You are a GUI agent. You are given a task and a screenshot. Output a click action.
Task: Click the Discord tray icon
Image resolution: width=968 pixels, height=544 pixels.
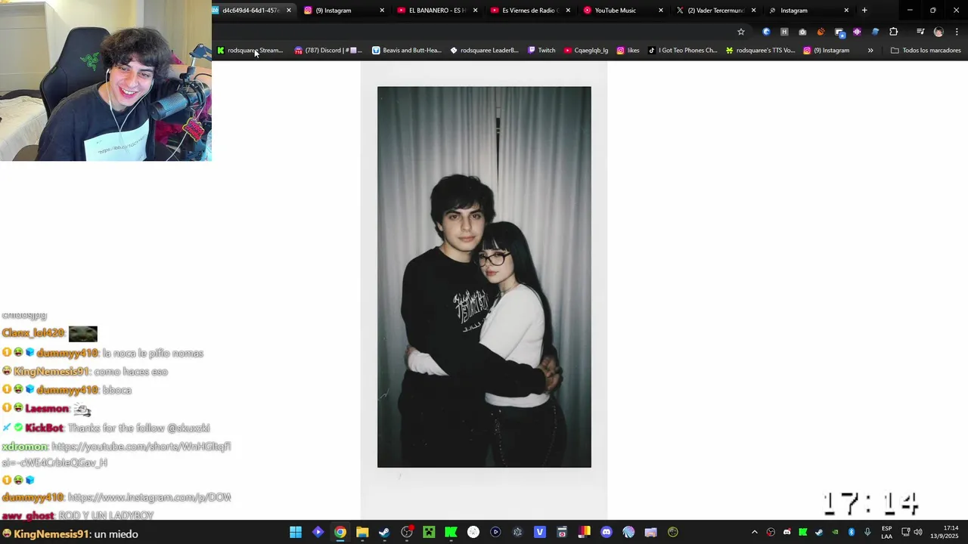(x=786, y=532)
